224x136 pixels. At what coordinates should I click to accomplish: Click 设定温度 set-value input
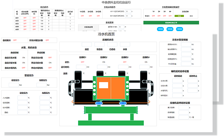22,103
